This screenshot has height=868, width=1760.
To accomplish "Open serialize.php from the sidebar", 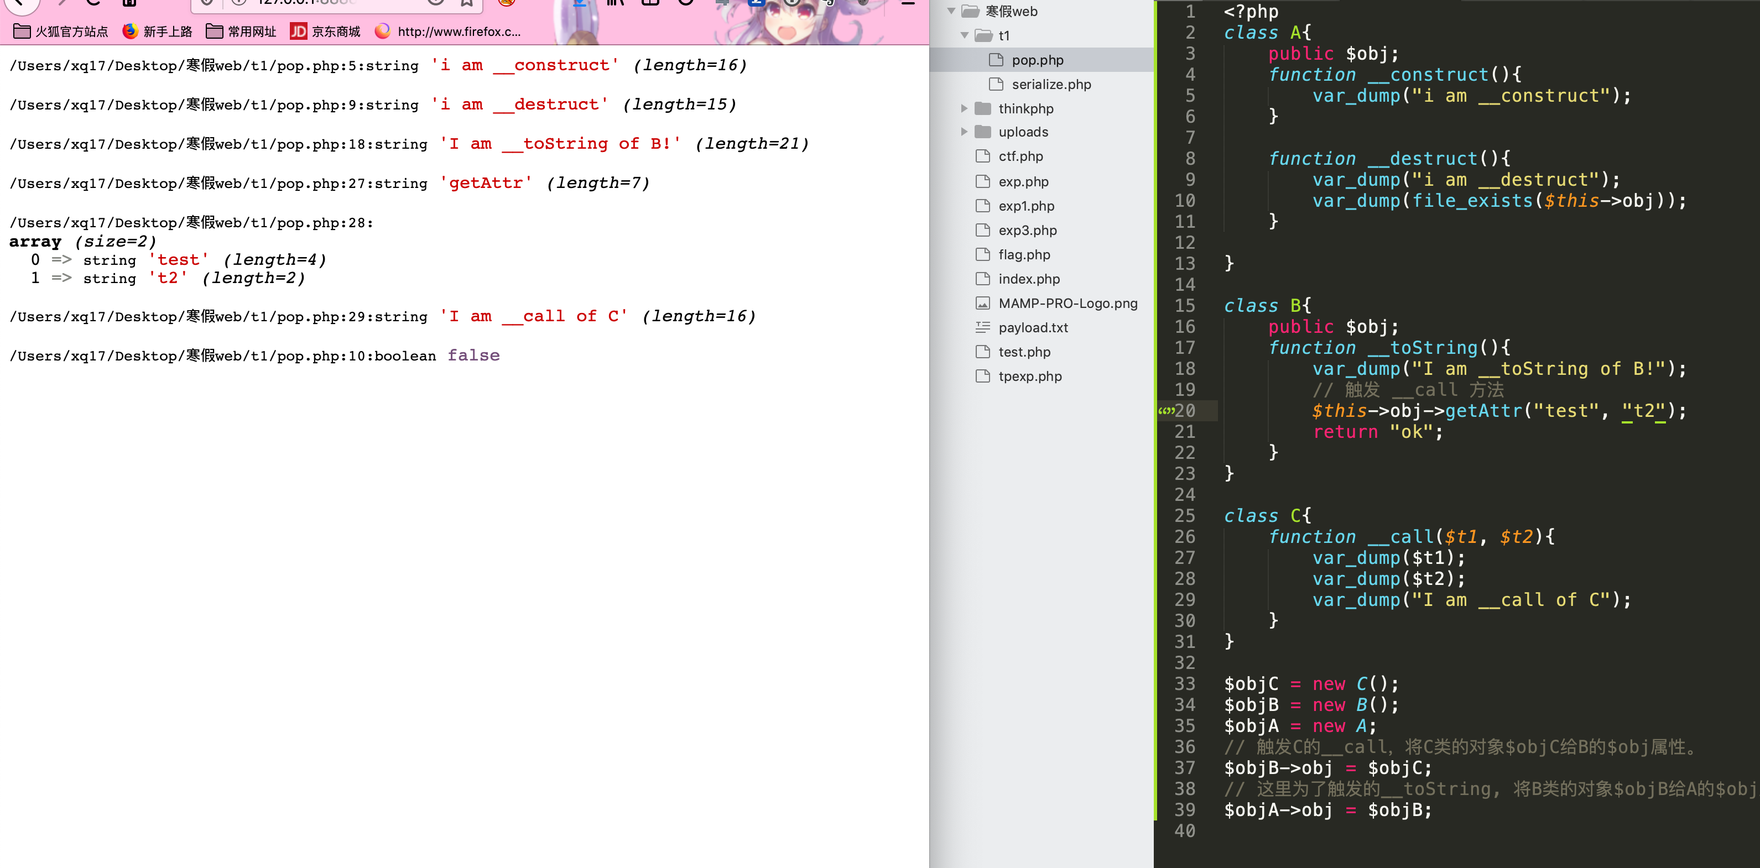I will (1051, 85).
